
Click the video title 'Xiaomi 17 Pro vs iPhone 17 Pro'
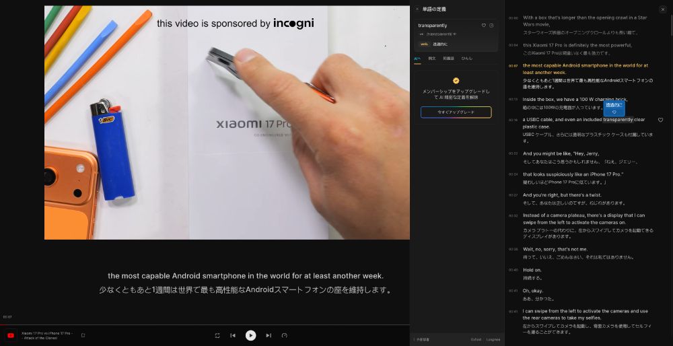tap(47, 335)
